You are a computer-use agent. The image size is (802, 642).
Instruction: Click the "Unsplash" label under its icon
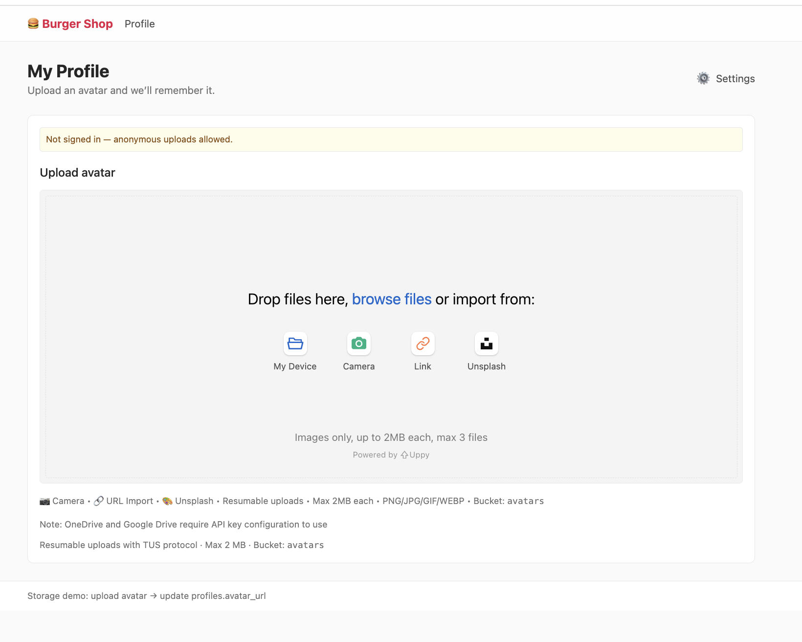(x=486, y=367)
